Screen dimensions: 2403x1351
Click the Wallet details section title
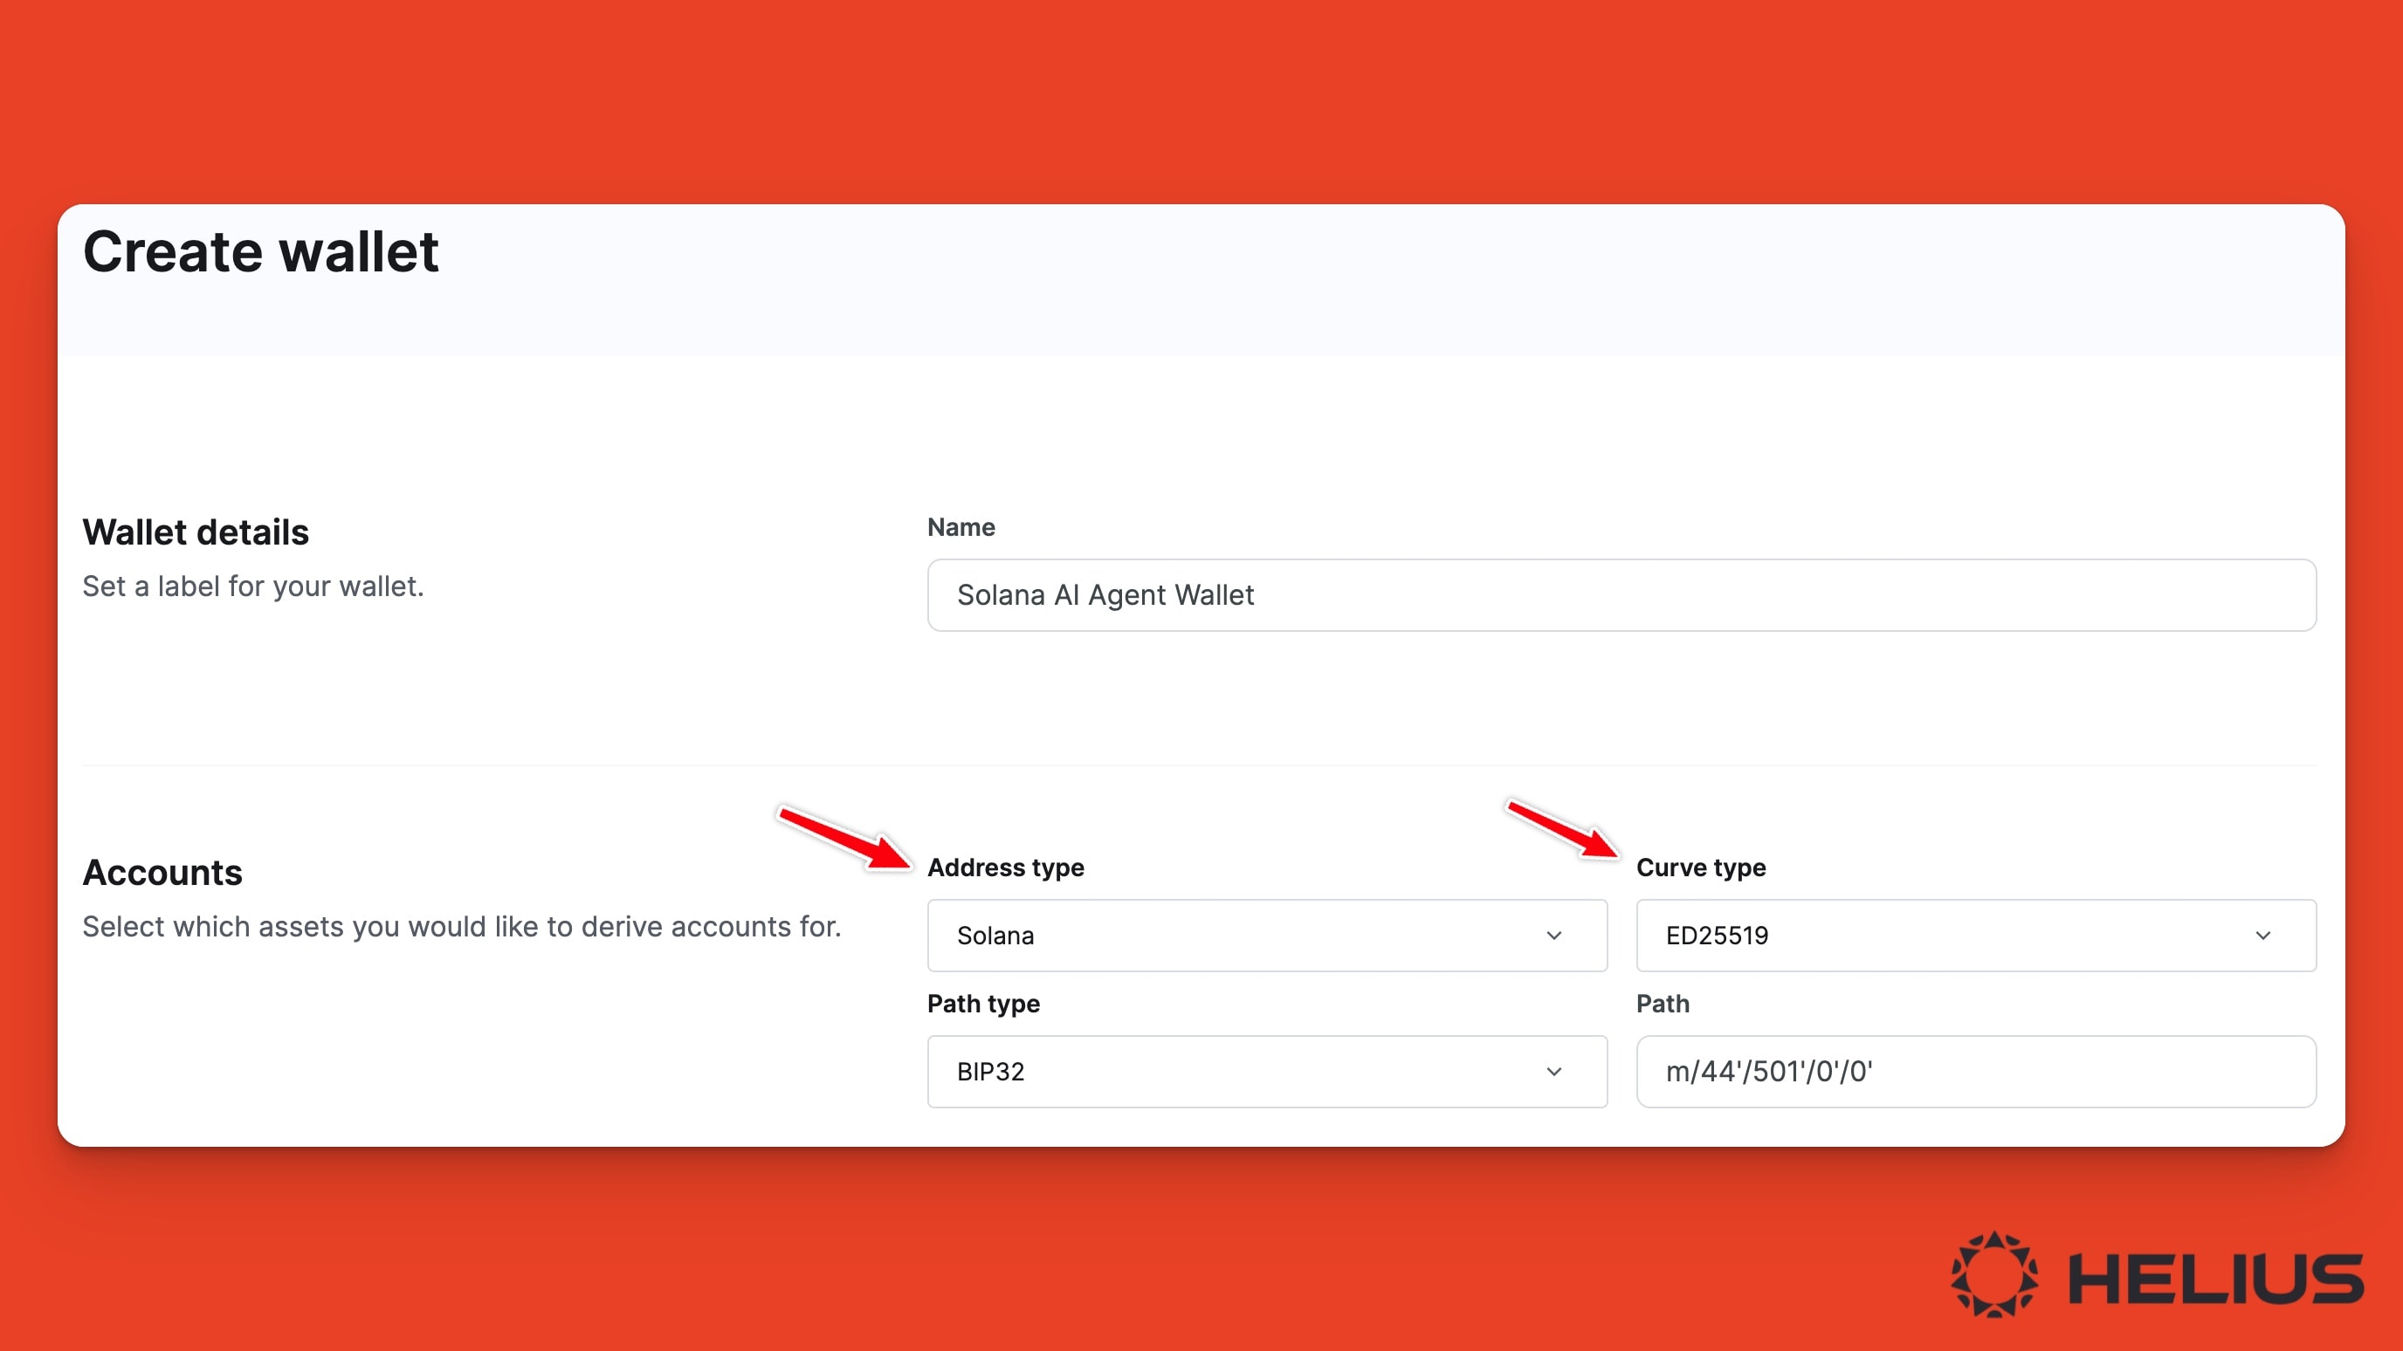tap(195, 532)
